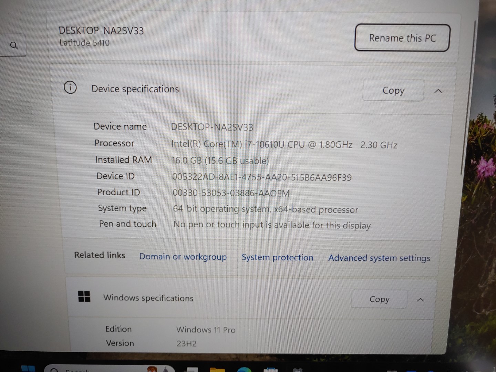Select the No pen or touch value
The width and height of the screenshot is (496, 372).
pos(272,225)
